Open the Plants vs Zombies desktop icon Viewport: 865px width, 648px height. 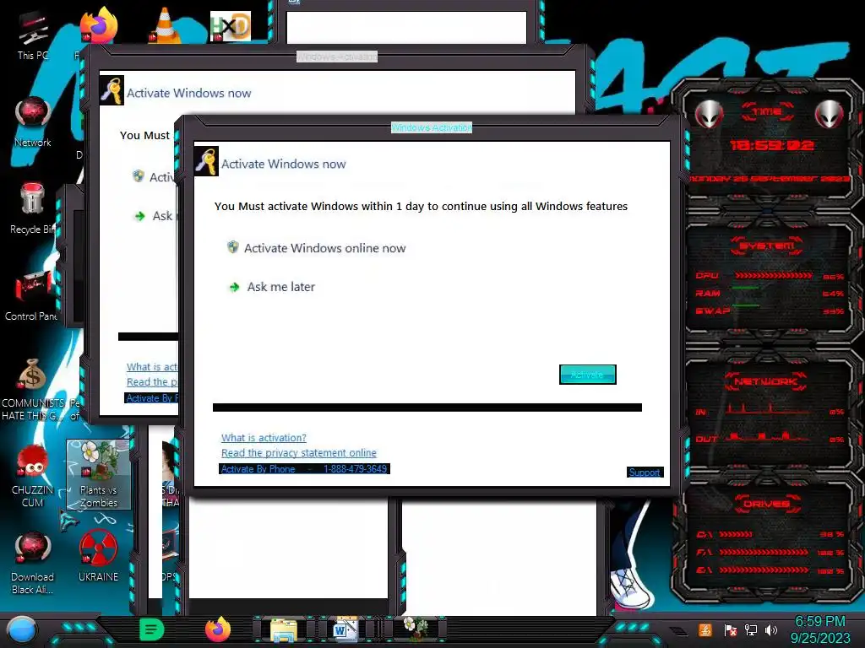click(x=99, y=475)
